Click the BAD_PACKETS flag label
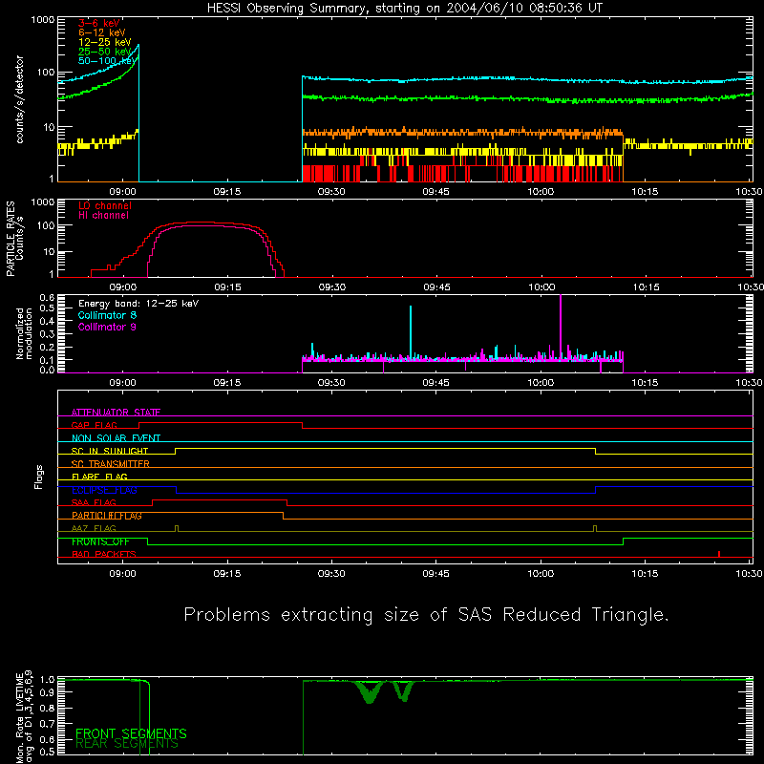This screenshot has height=764, width=764. (104, 554)
